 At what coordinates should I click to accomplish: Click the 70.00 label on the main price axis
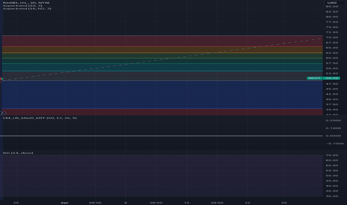[x=332, y=37]
